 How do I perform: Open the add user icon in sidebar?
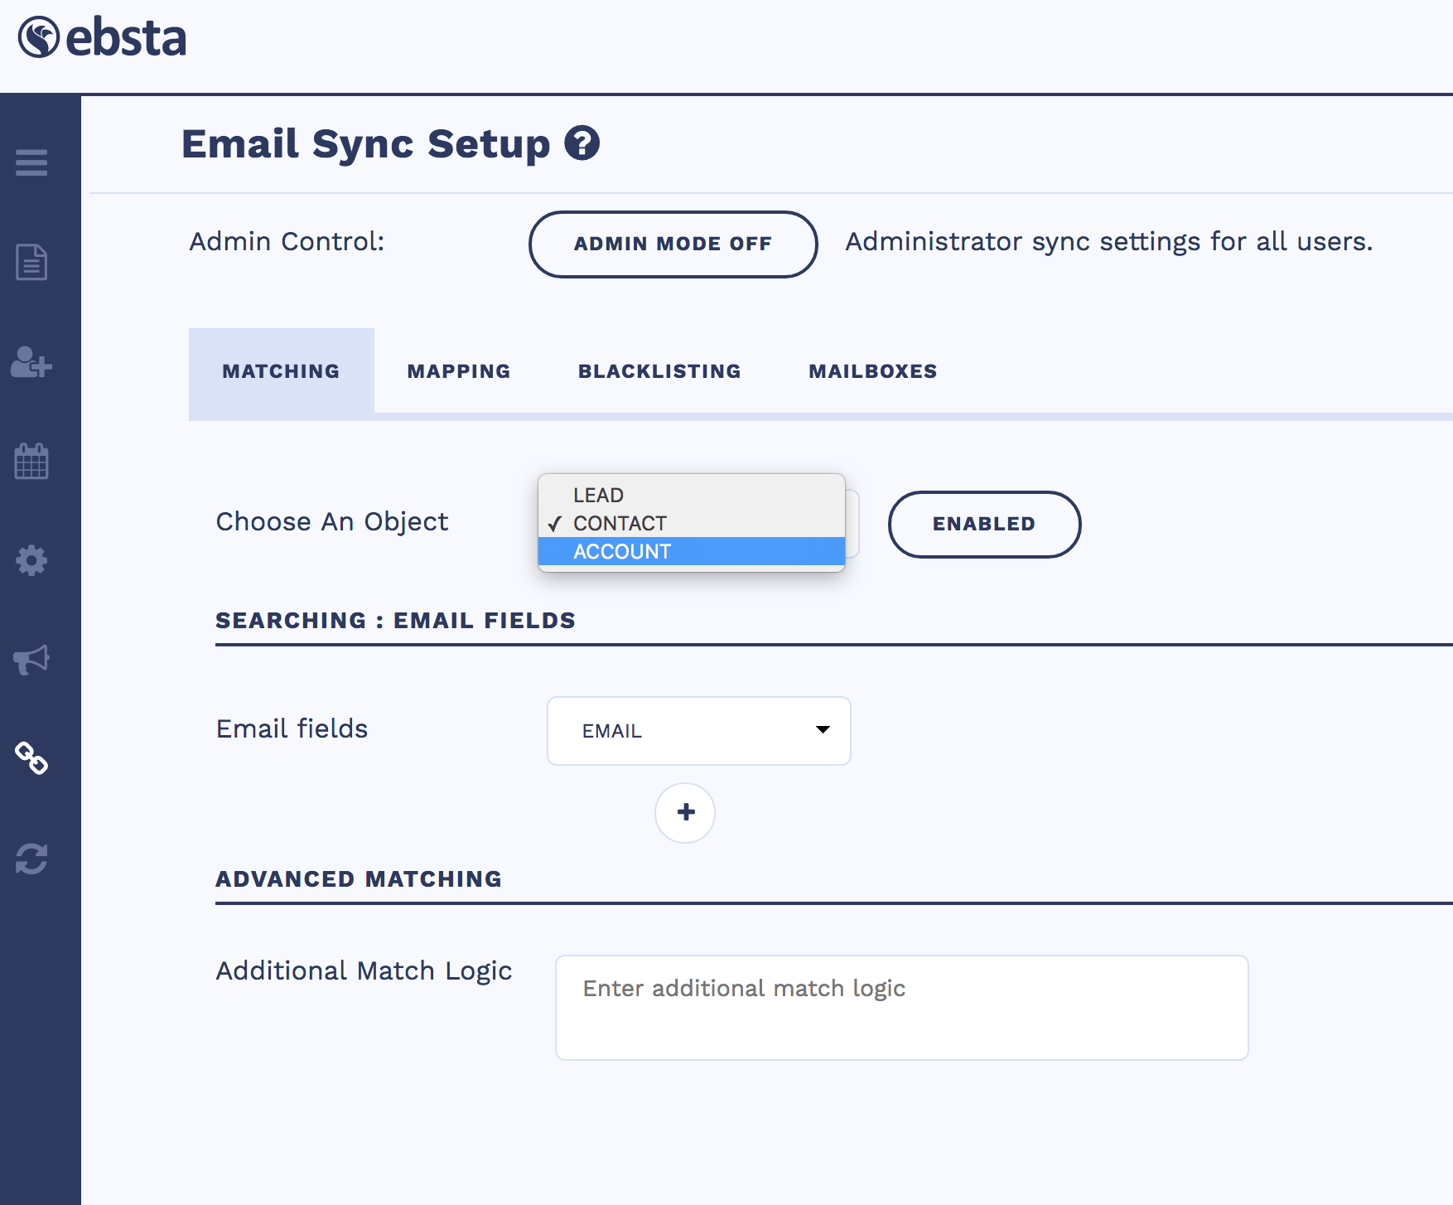31,362
